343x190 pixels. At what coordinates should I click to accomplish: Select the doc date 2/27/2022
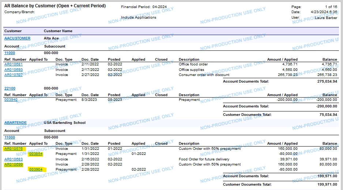coord(90,75)
